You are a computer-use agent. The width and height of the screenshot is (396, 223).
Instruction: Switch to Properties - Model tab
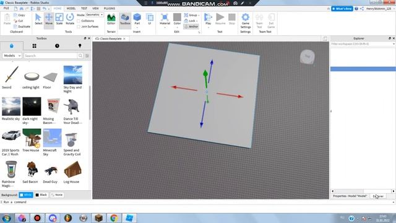click(x=350, y=196)
